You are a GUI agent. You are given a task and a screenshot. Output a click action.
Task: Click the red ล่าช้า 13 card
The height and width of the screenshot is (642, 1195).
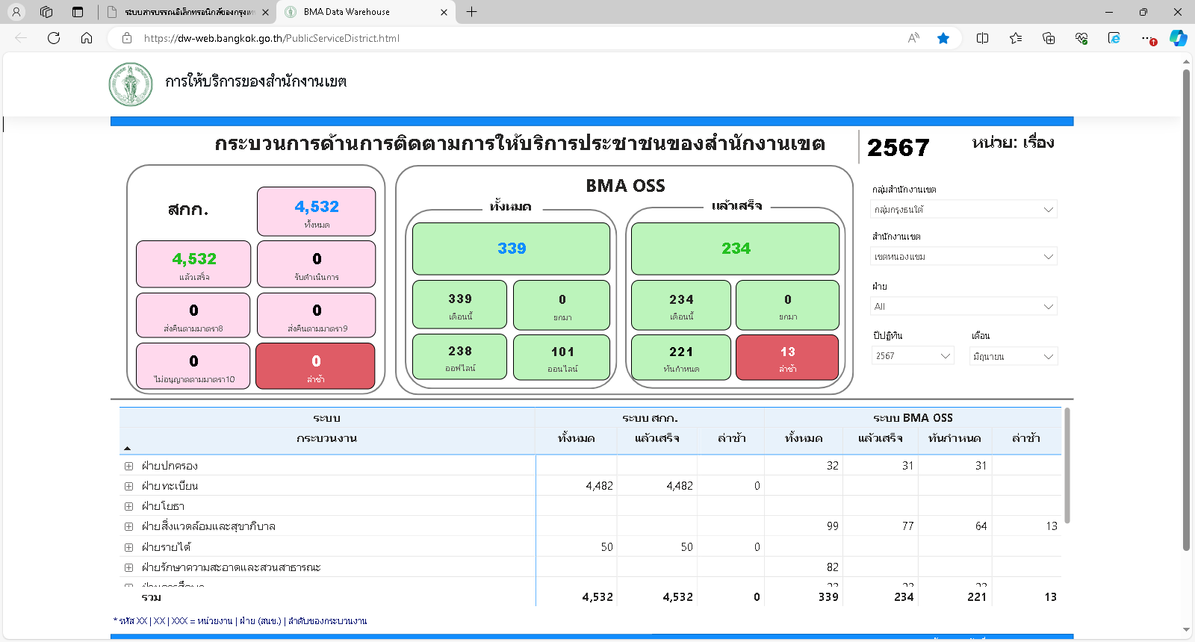pos(787,358)
